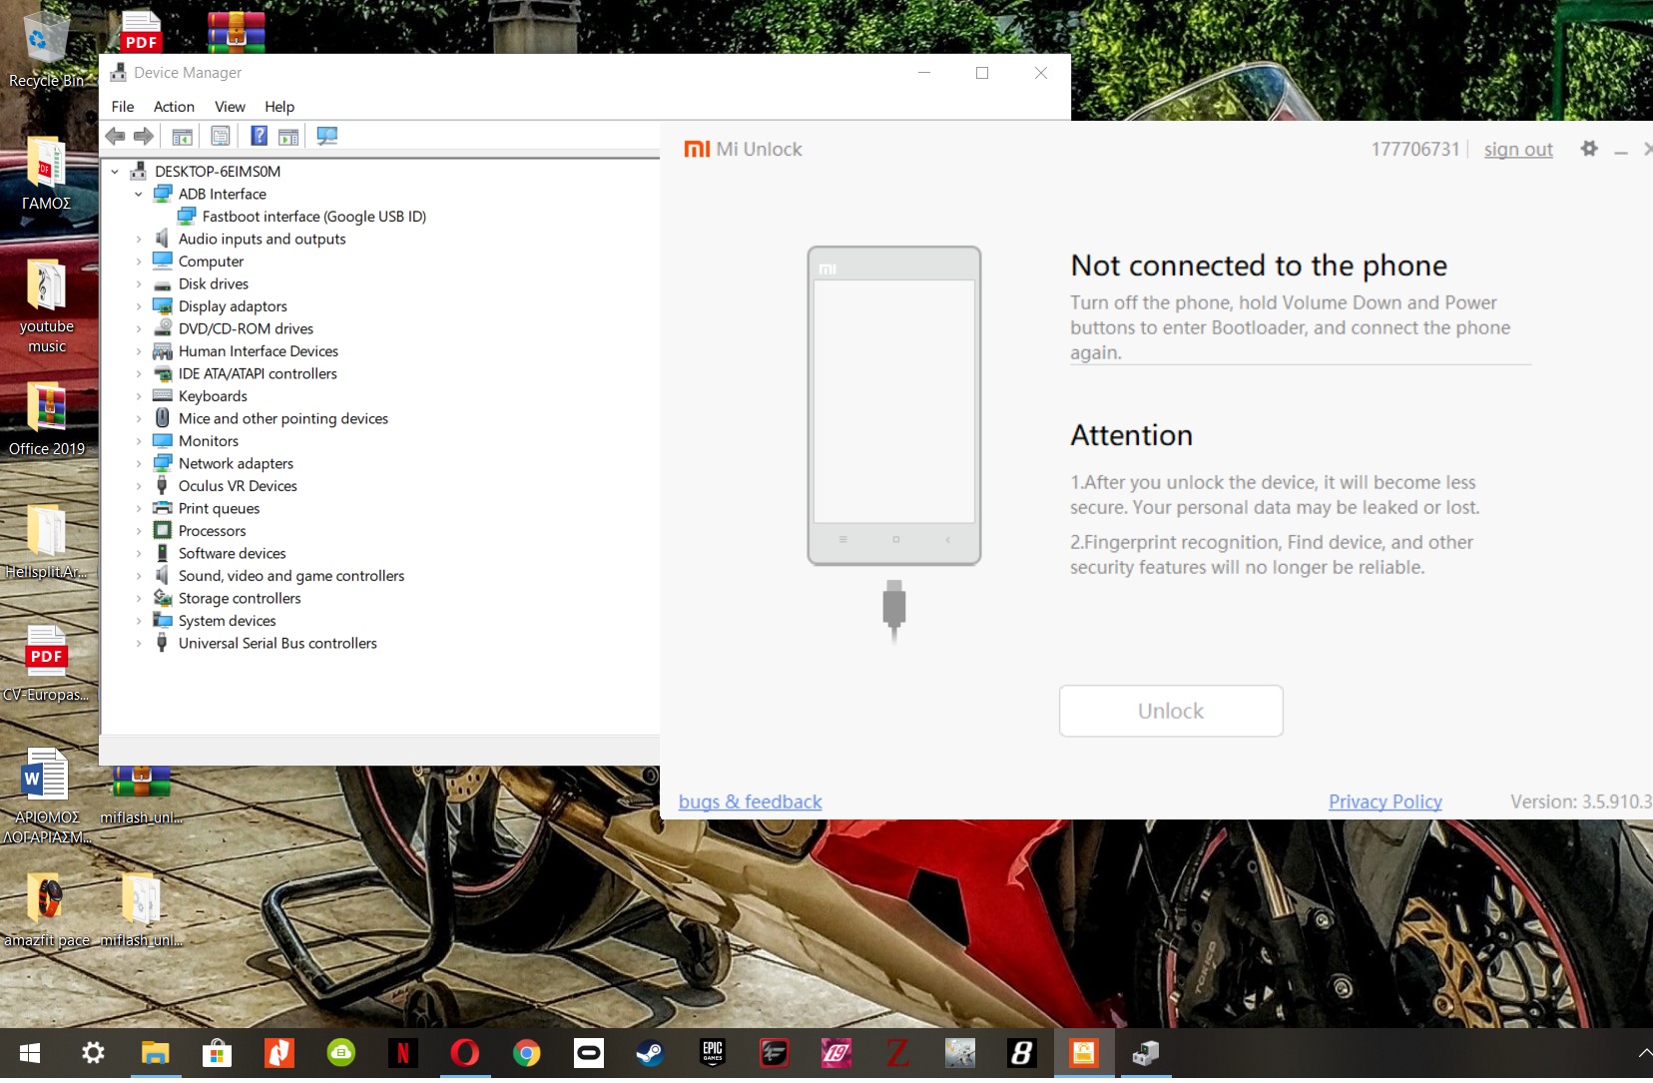The height and width of the screenshot is (1083, 1653).
Task: Open the Recycle Bin desktop icon
Action: 46,49
